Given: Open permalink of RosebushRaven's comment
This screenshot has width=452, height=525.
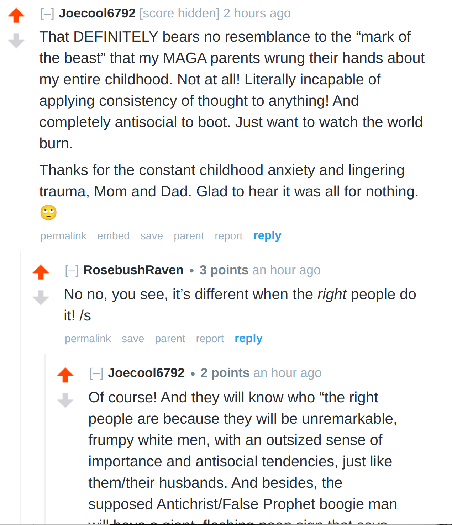Looking at the screenshot, I should (88, 339).
